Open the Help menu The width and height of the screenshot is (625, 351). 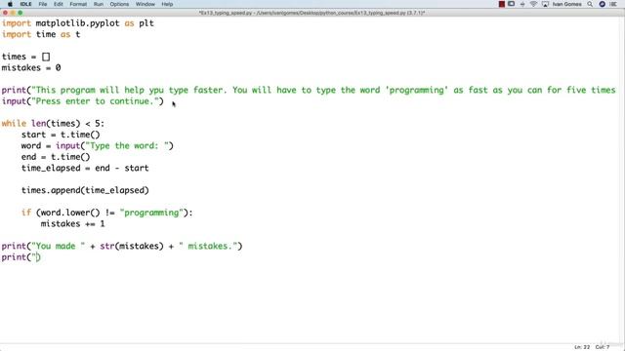point(167,4)
